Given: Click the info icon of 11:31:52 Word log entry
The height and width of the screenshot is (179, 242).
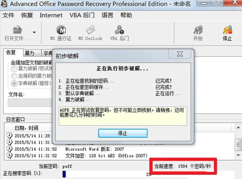Looking at the screenshot, I should [x=10, y=149].
